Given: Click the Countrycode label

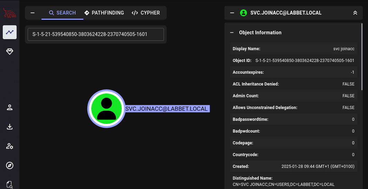Looking at the screenshot, I should pos(246,154).
